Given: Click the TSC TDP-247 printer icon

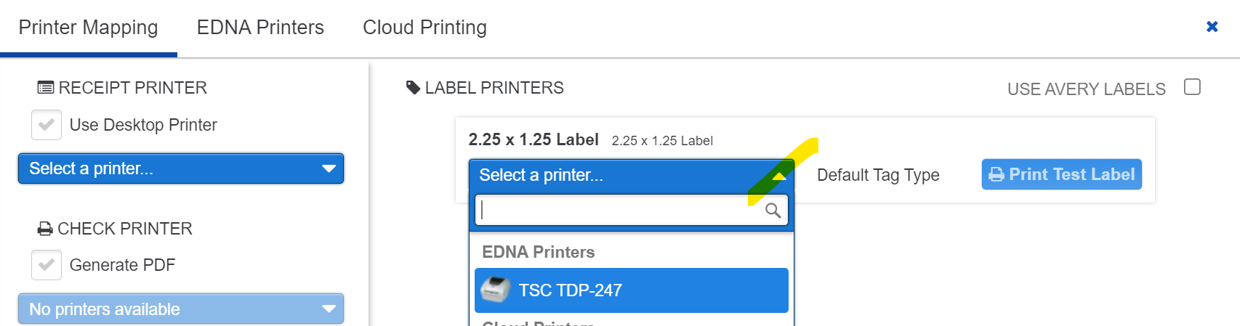Looking at the screenshot, I should tap(496, 290).
